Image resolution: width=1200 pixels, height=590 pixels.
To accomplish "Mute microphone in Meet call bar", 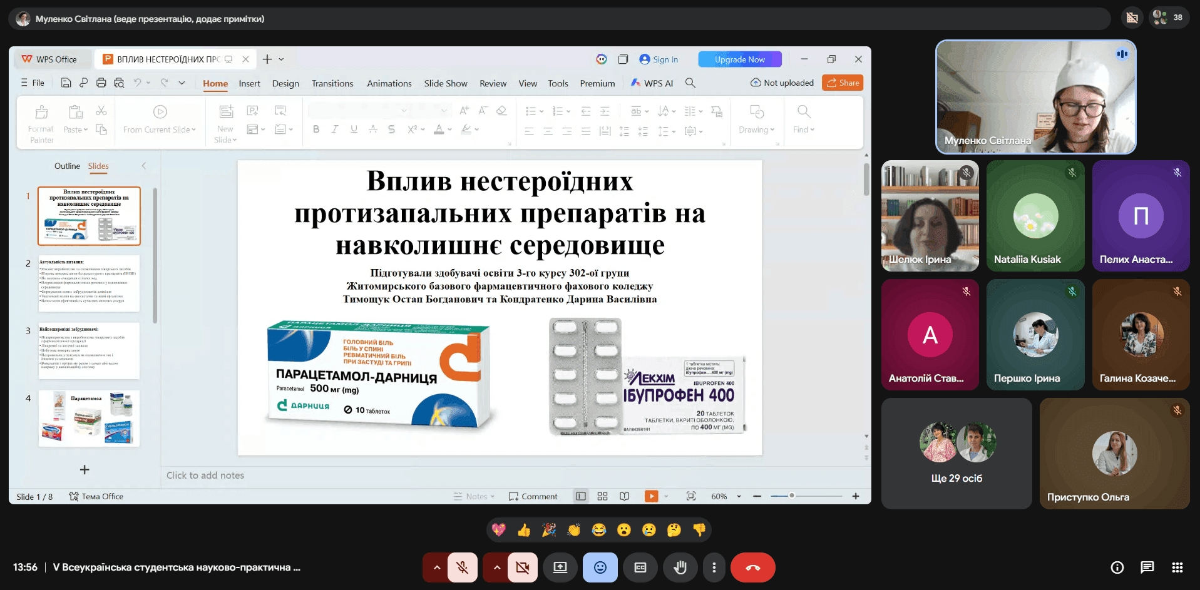I will point(463,567).
